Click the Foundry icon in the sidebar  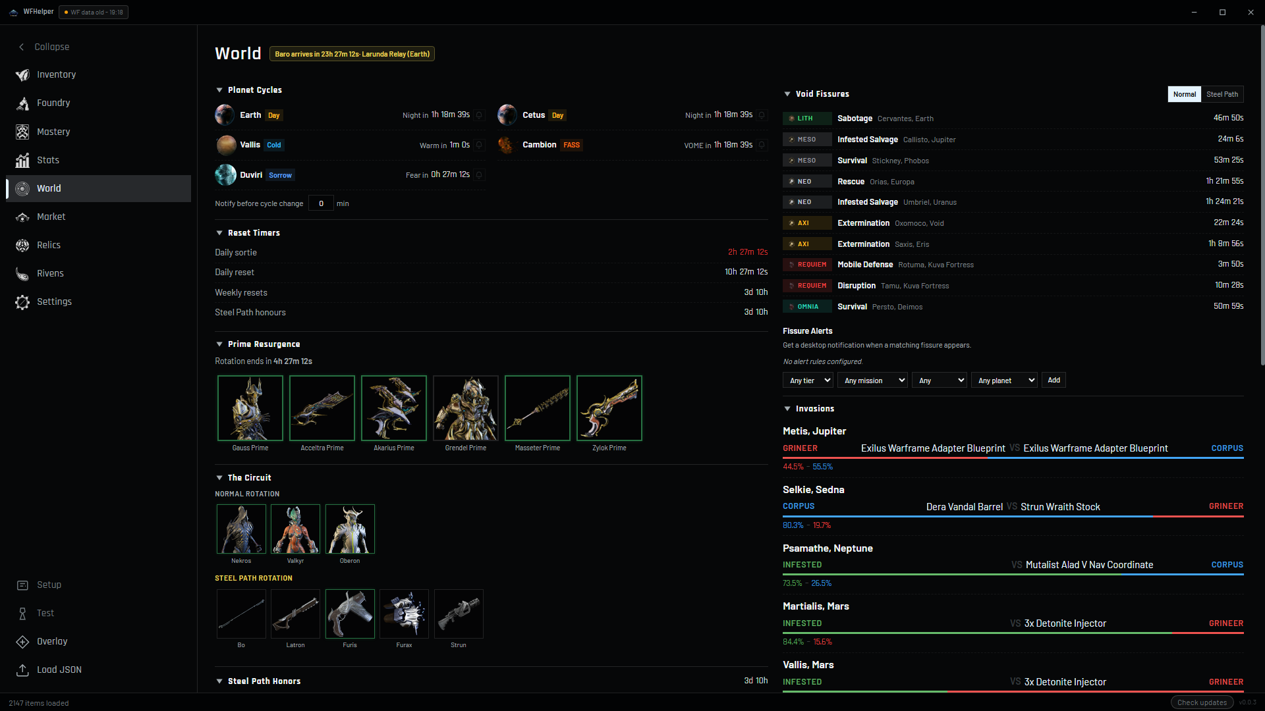(x=22, y=103)
